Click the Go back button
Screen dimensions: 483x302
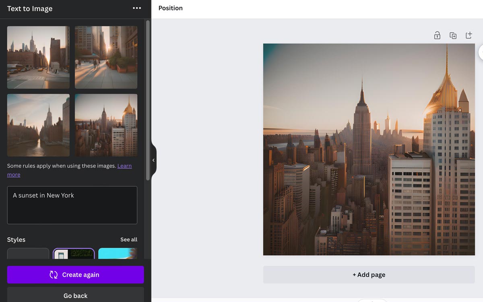click(75, 296)
